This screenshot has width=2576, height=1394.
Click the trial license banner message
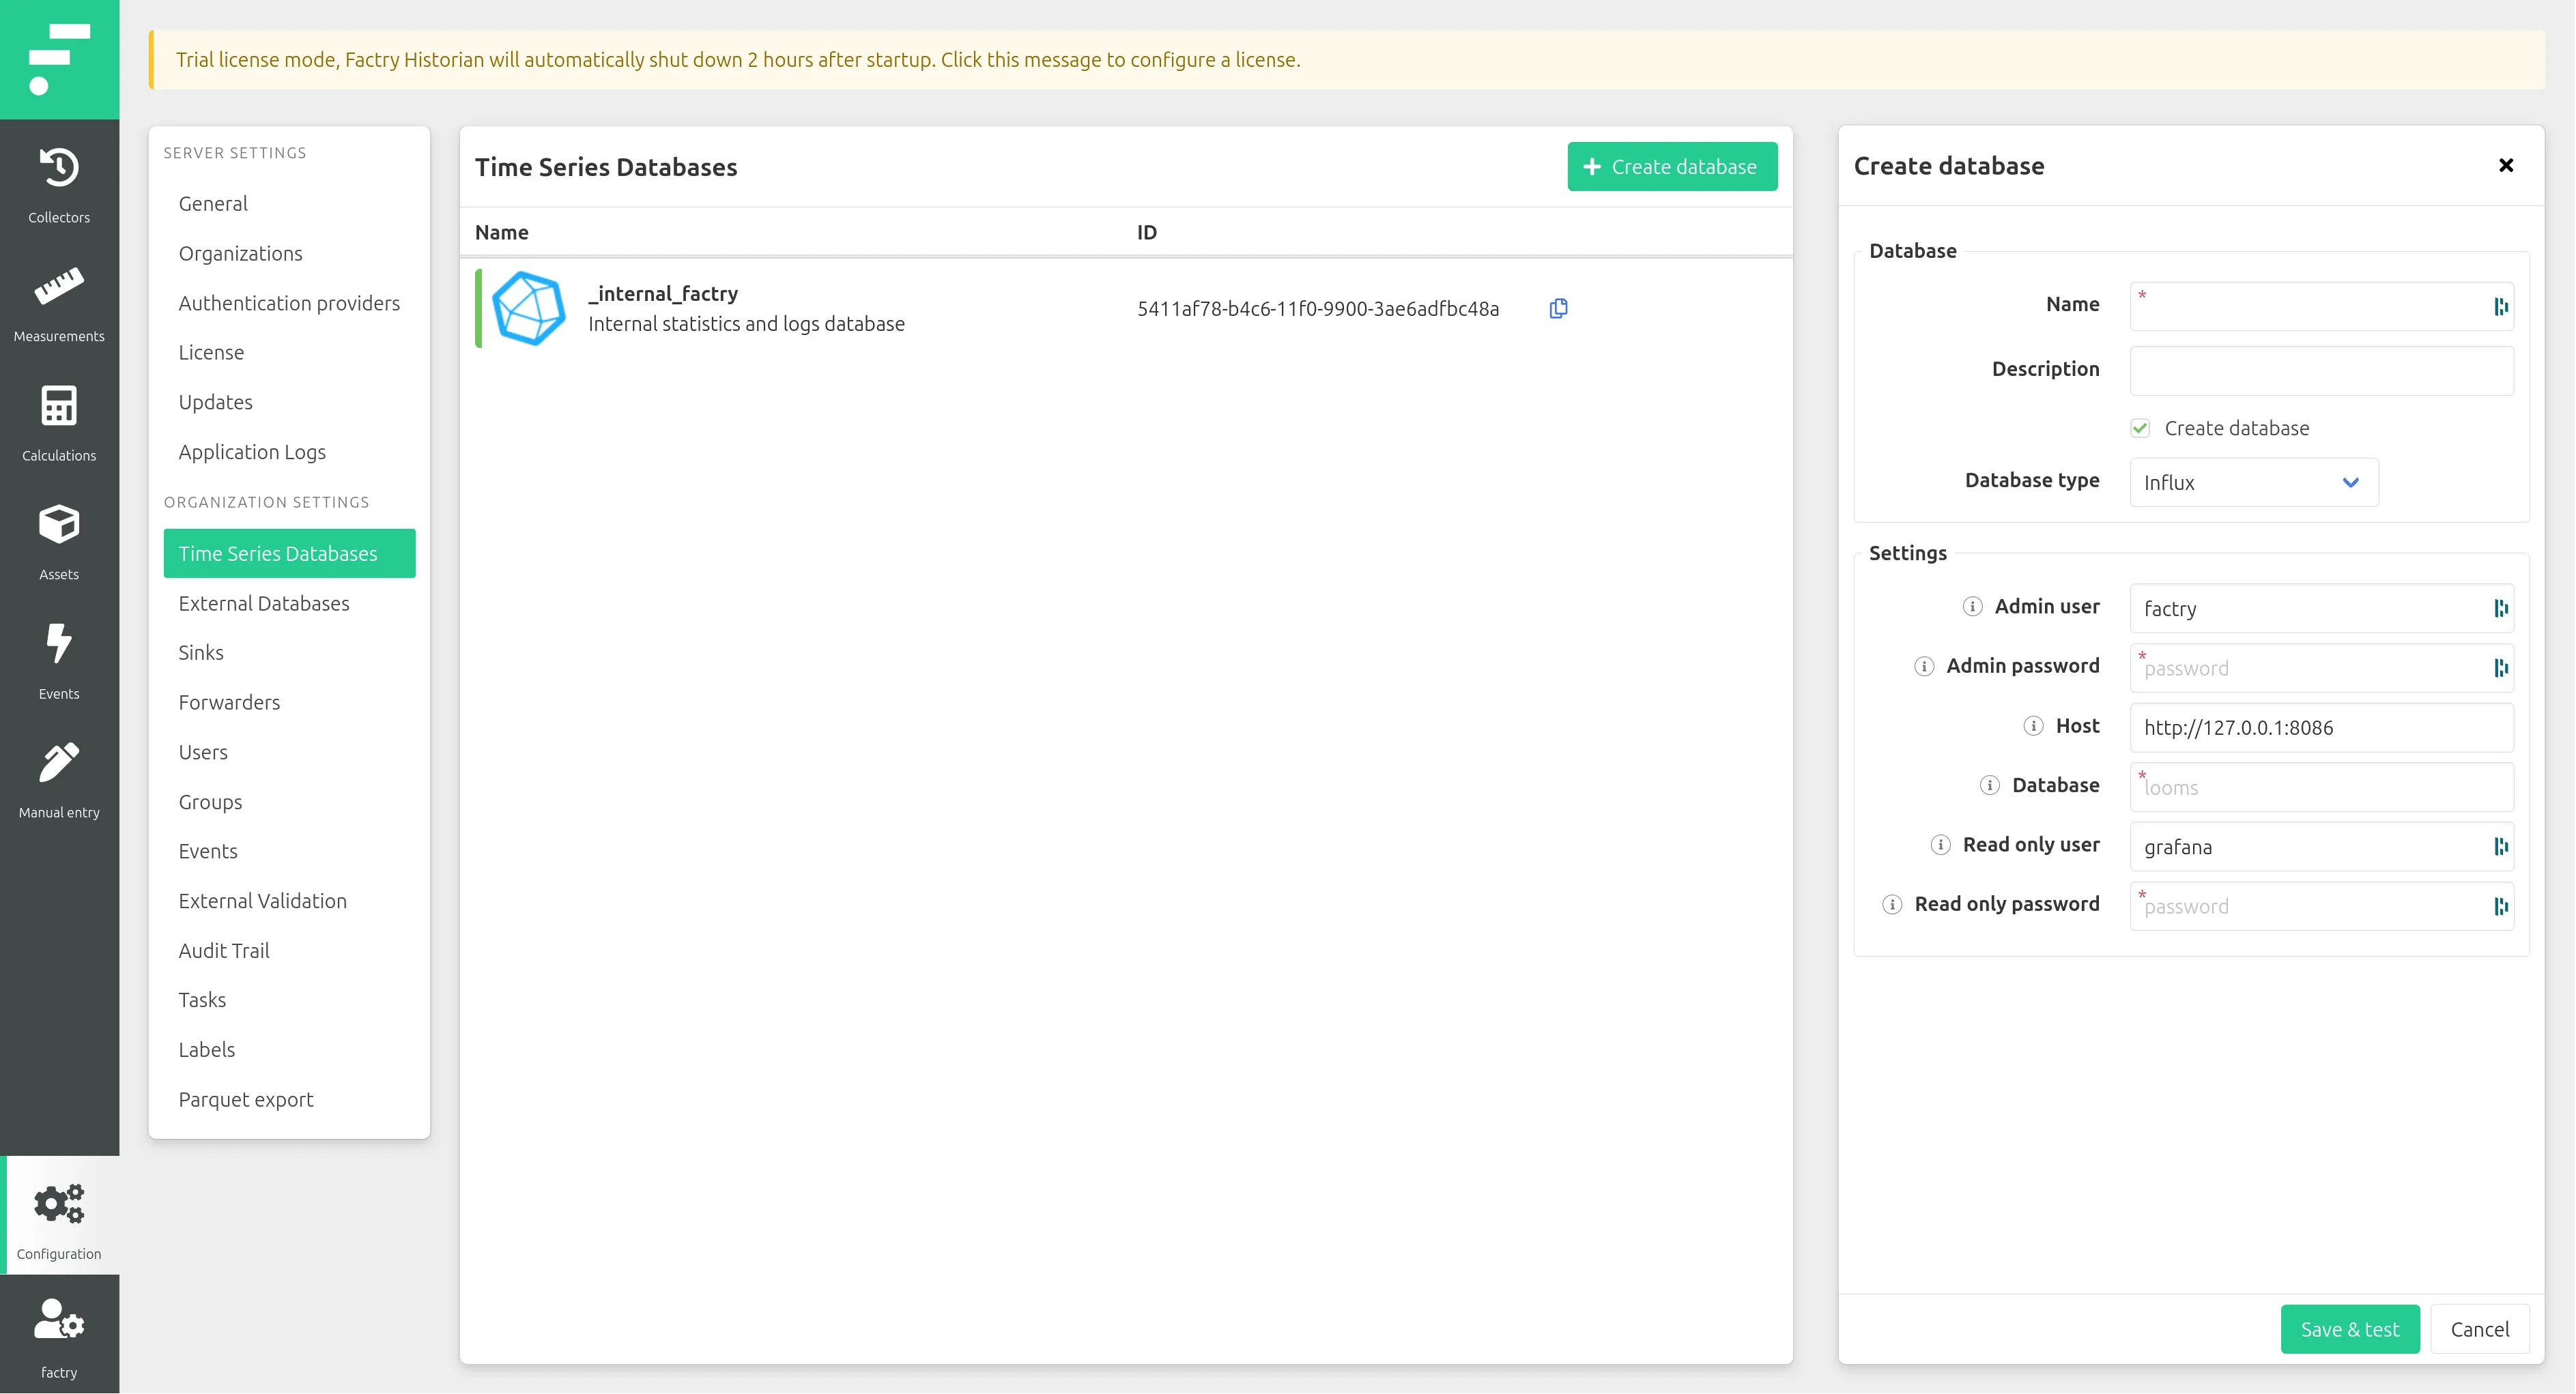(x=1347, y=59)
